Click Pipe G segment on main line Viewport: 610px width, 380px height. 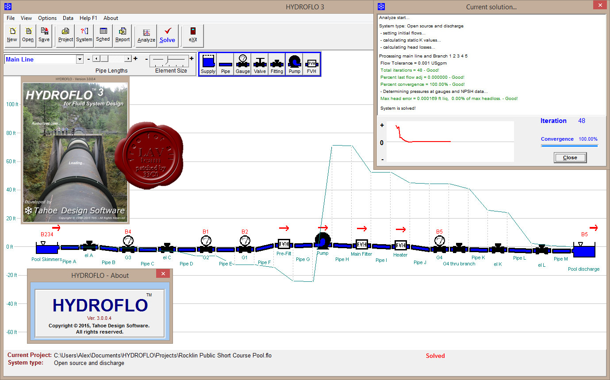click(303, 246)
